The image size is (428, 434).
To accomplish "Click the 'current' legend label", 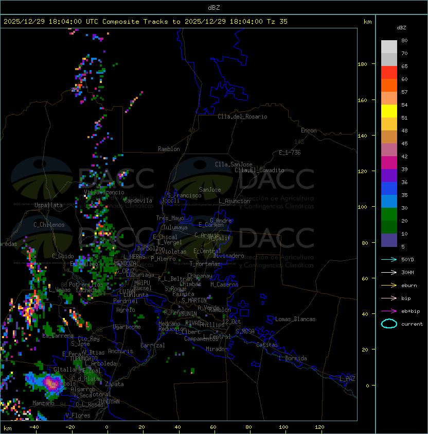I will [x=412, y=324].
